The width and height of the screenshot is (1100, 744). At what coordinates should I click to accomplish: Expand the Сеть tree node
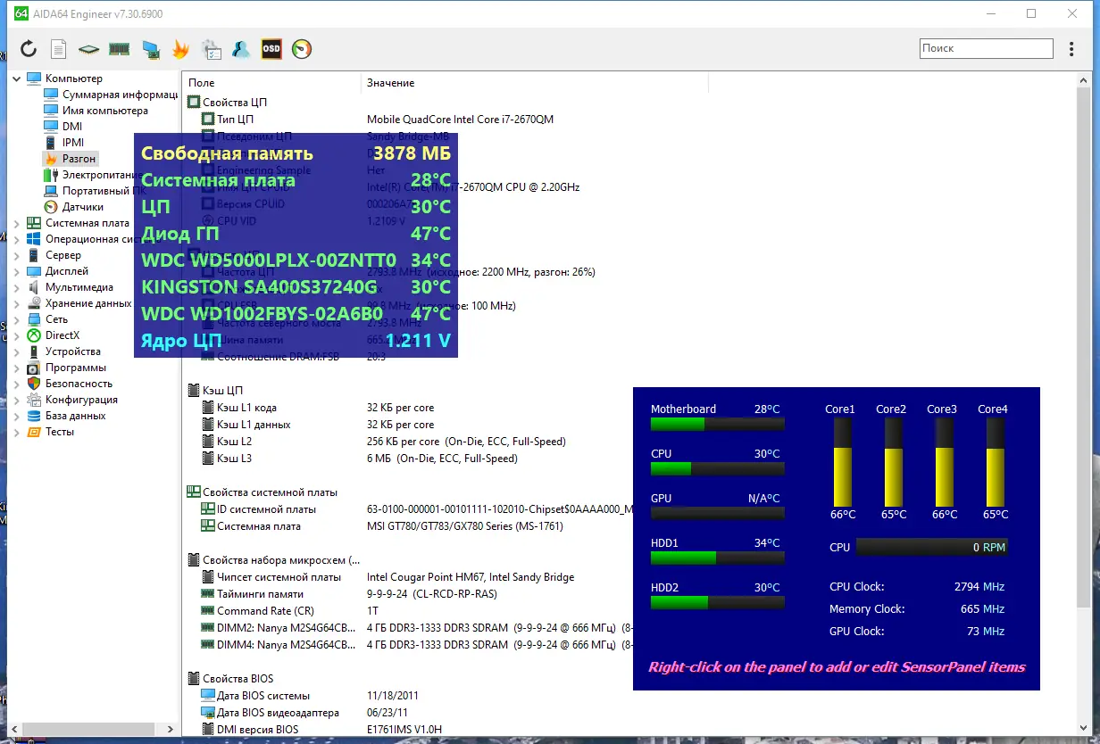[x=17, y=319]
